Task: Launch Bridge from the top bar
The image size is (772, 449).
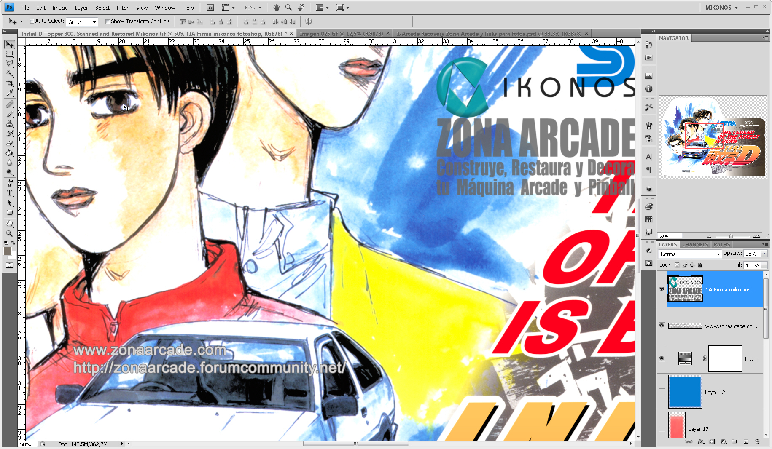Action: pos(210,8)
